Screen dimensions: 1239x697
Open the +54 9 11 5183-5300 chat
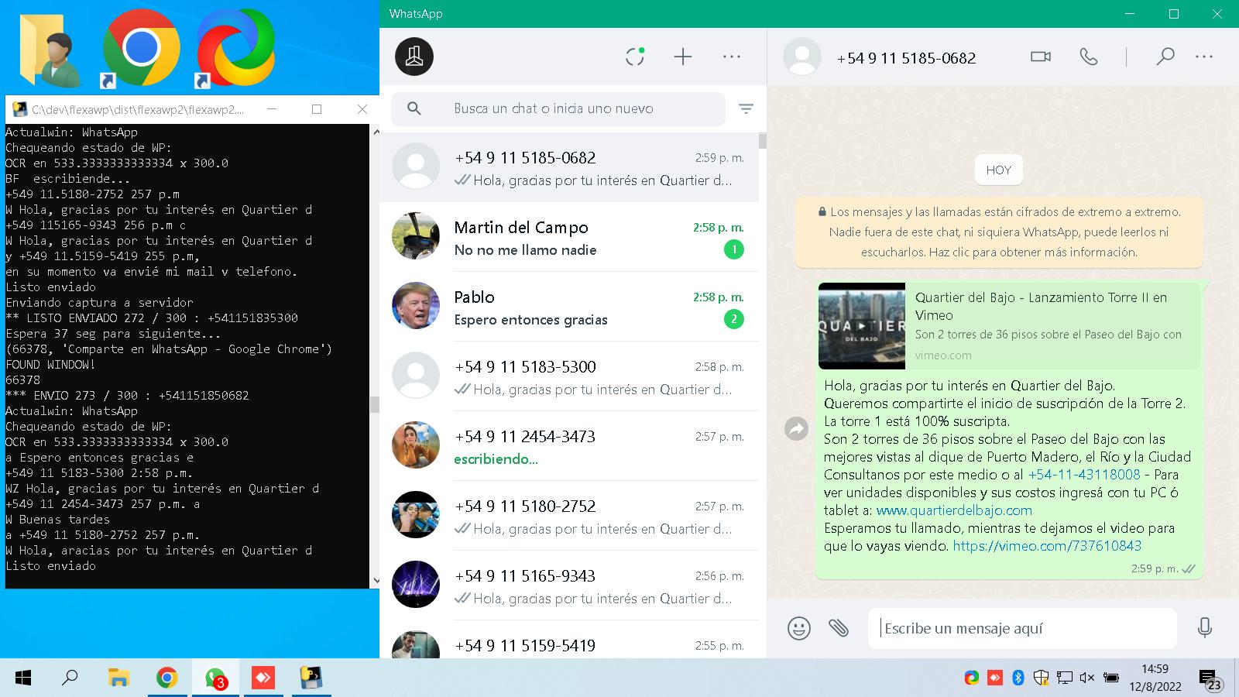coord(569,376)
